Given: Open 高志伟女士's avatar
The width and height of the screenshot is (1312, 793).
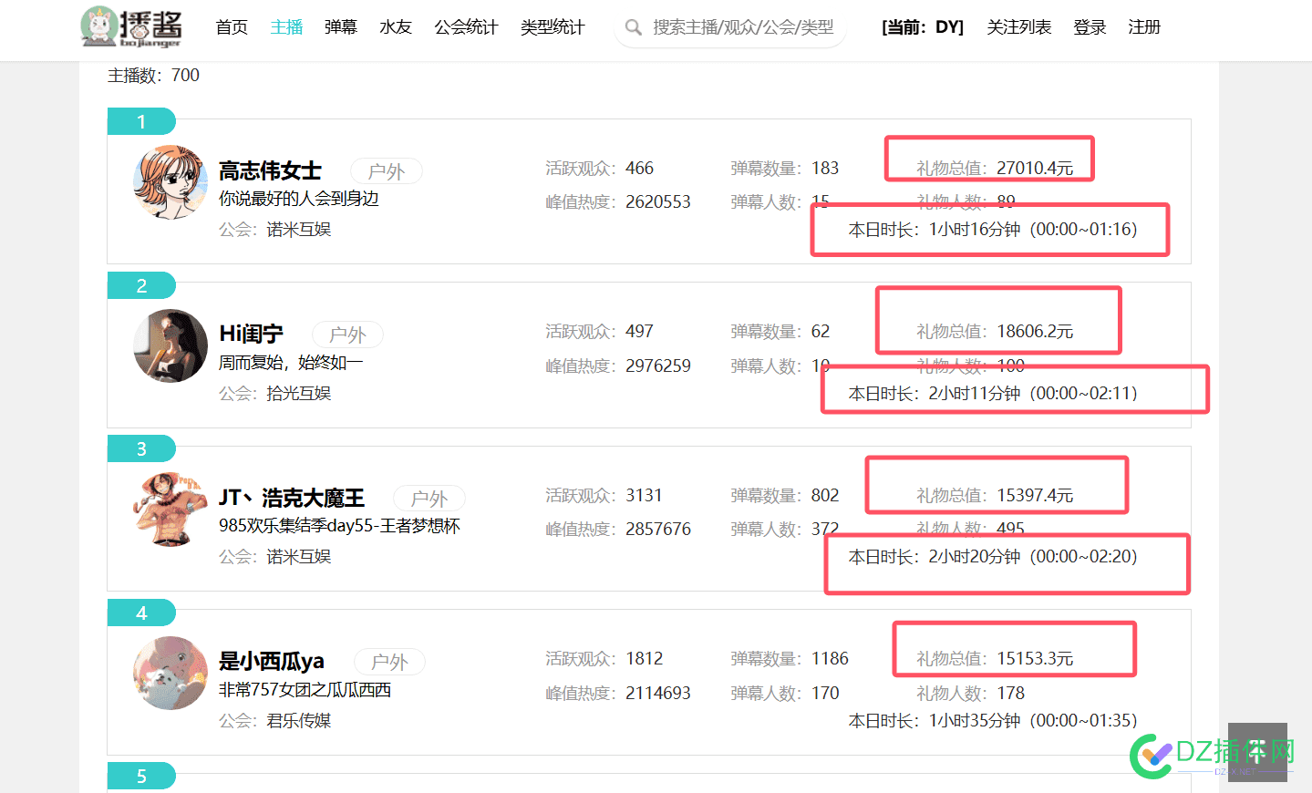Looking at the screenshot, I should (x=170, y=182).
